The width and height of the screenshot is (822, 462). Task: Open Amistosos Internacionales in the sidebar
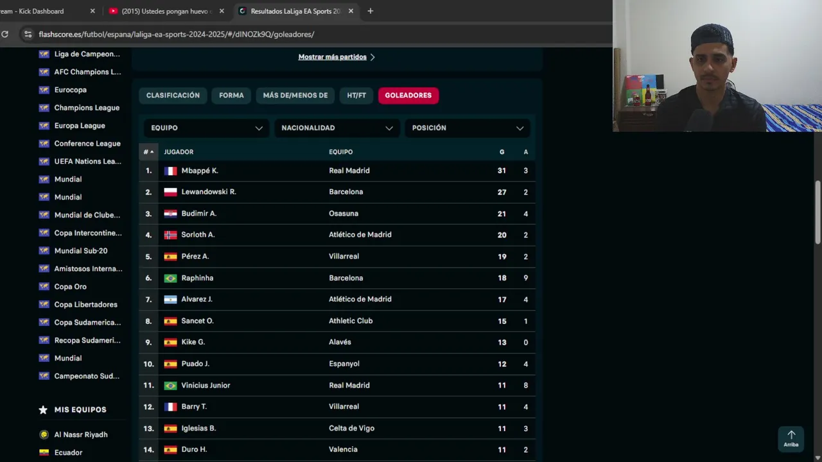click(x=88, y=269)
